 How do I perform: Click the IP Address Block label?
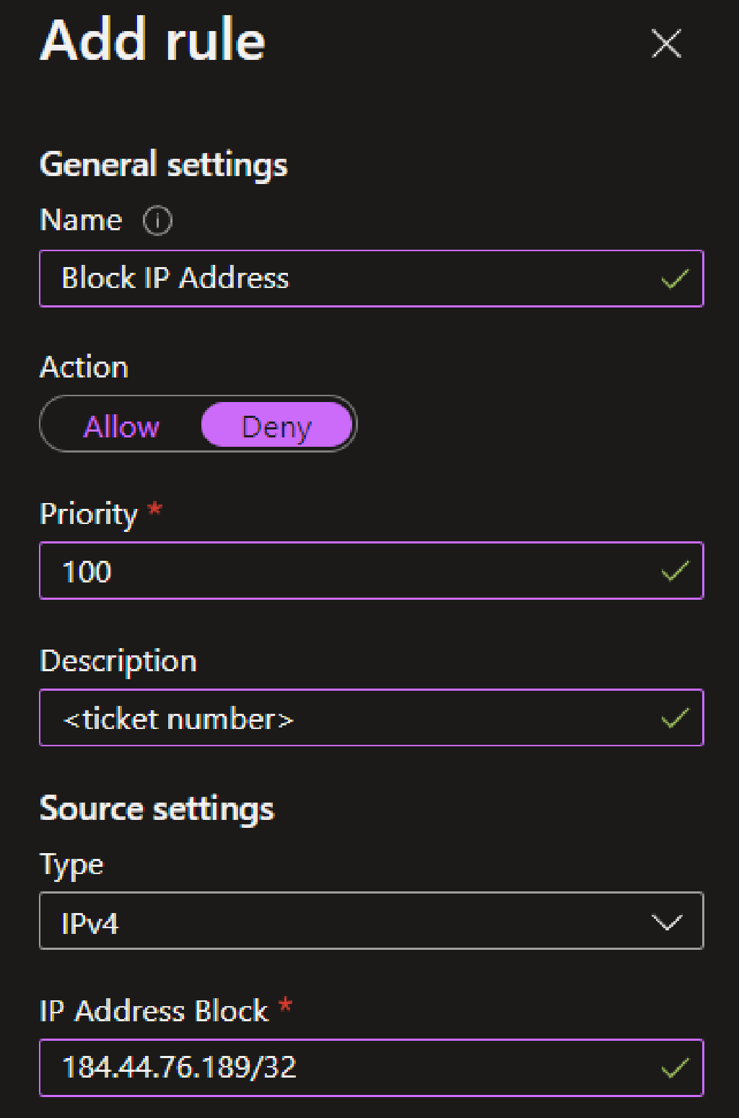click(x=154, y=1010)
